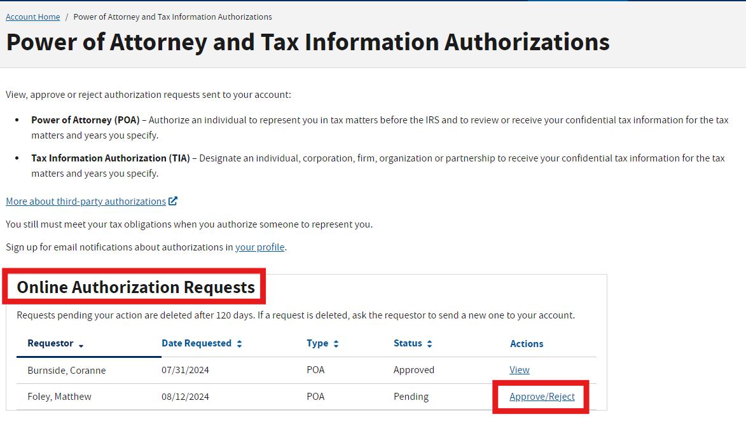Image resolution: width=746 pixels, height=424 pixels.
Task: Click the Power of Attorney breadcrumb entry
Action: pos(172,17)
